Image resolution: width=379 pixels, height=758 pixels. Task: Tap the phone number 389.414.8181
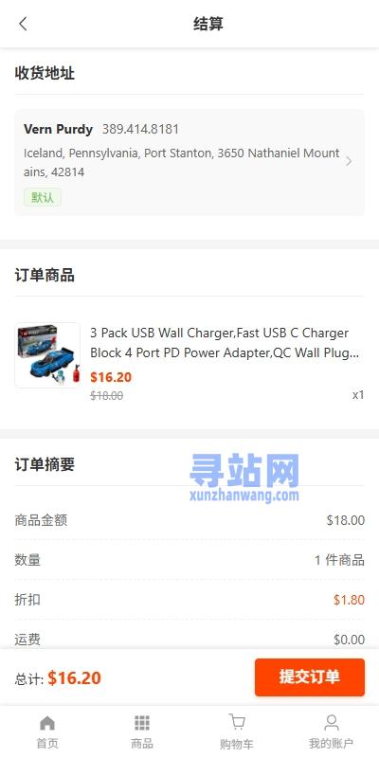(x=140, y=129)
